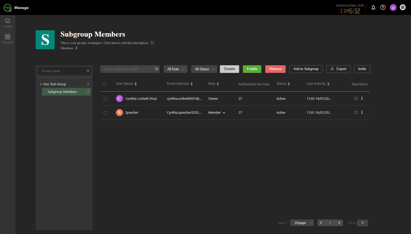
Task: Export the member list
Action: pos(338,69)
